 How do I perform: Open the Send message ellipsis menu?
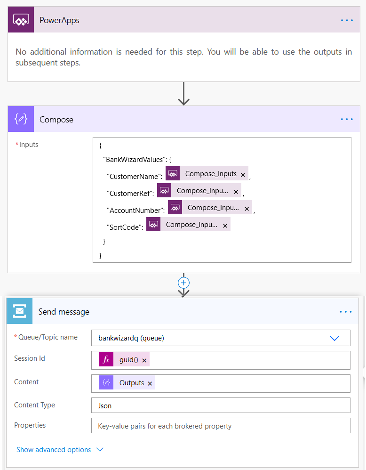346,311
